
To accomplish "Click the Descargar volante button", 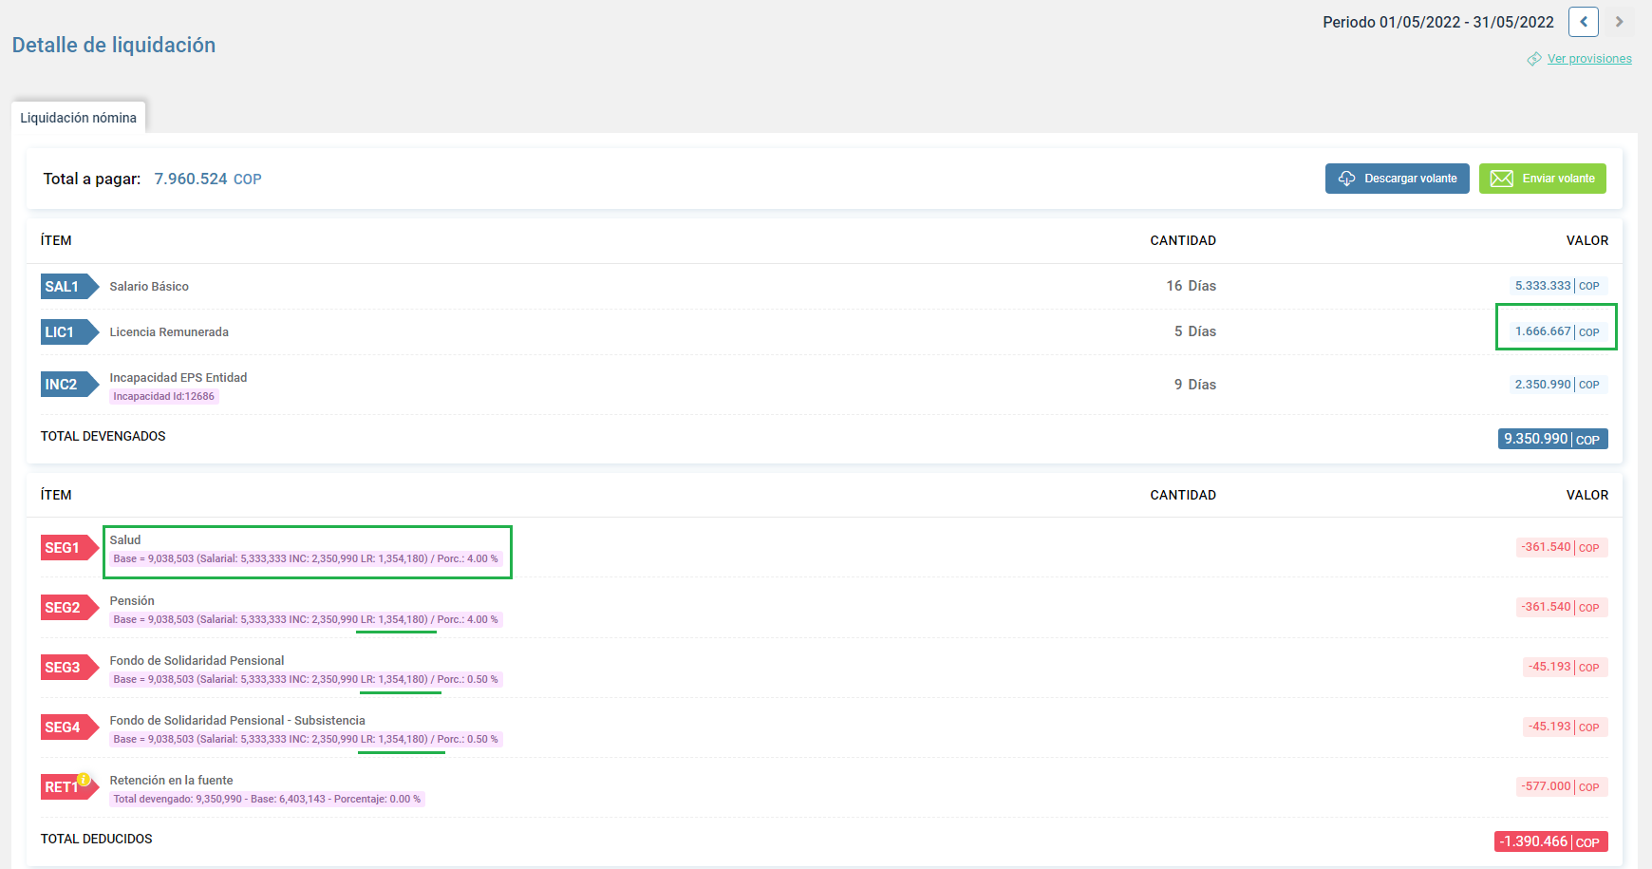I will [x=1398, y=179].
